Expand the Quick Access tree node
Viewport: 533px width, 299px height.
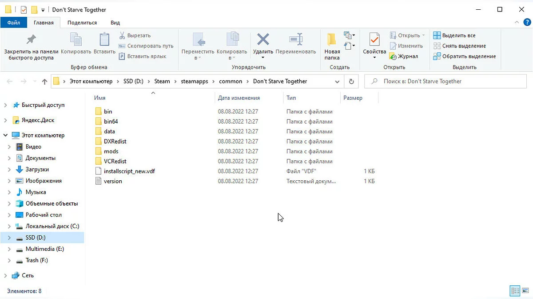click(6, 105)
